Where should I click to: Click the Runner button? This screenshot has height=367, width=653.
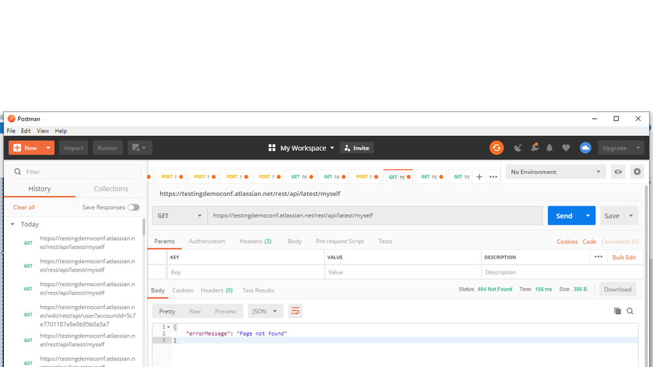pyautogui.click(x=107, y=148)
